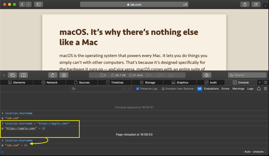This screenshot has height=156, width=269.
Task: Go forward with Safari's forward arrow
Action: coord(29,4)
